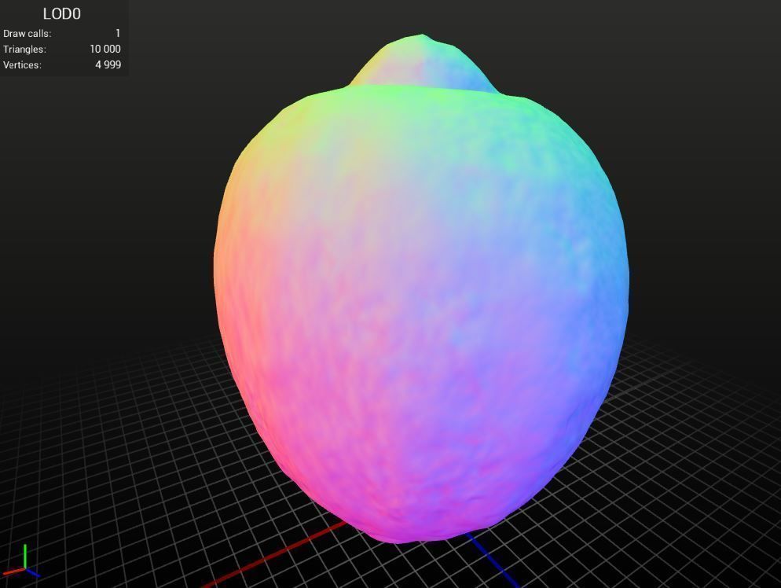781x588 pixels.
Task: Select the Triangles label
Action: (x=24, y=50)
